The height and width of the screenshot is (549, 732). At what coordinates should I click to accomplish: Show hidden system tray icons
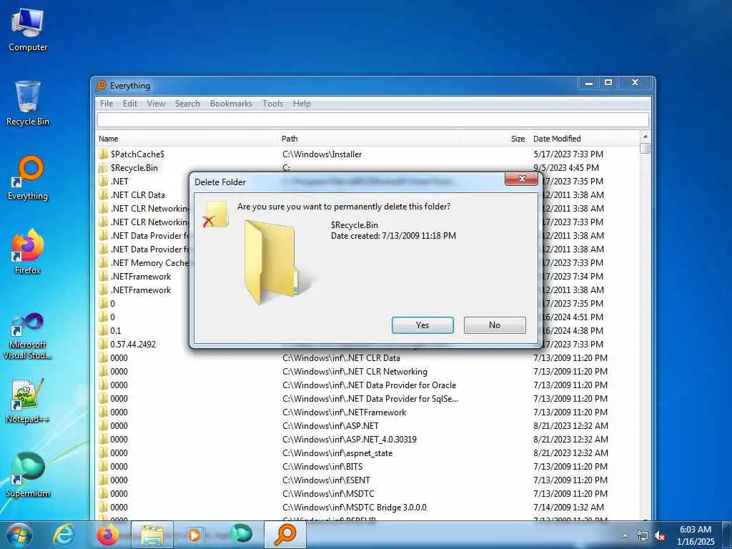625,535
